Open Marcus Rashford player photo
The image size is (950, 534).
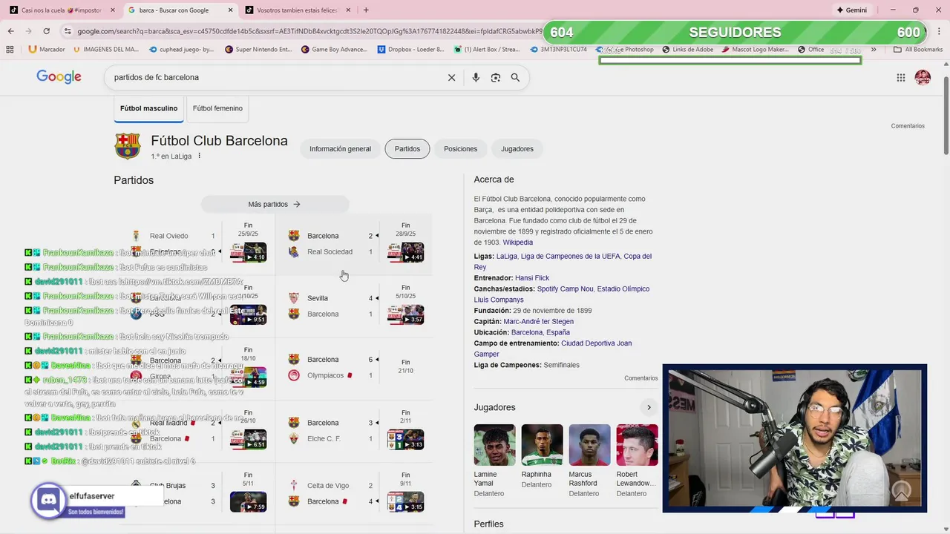pyautogui.click(x=589, y=445)
